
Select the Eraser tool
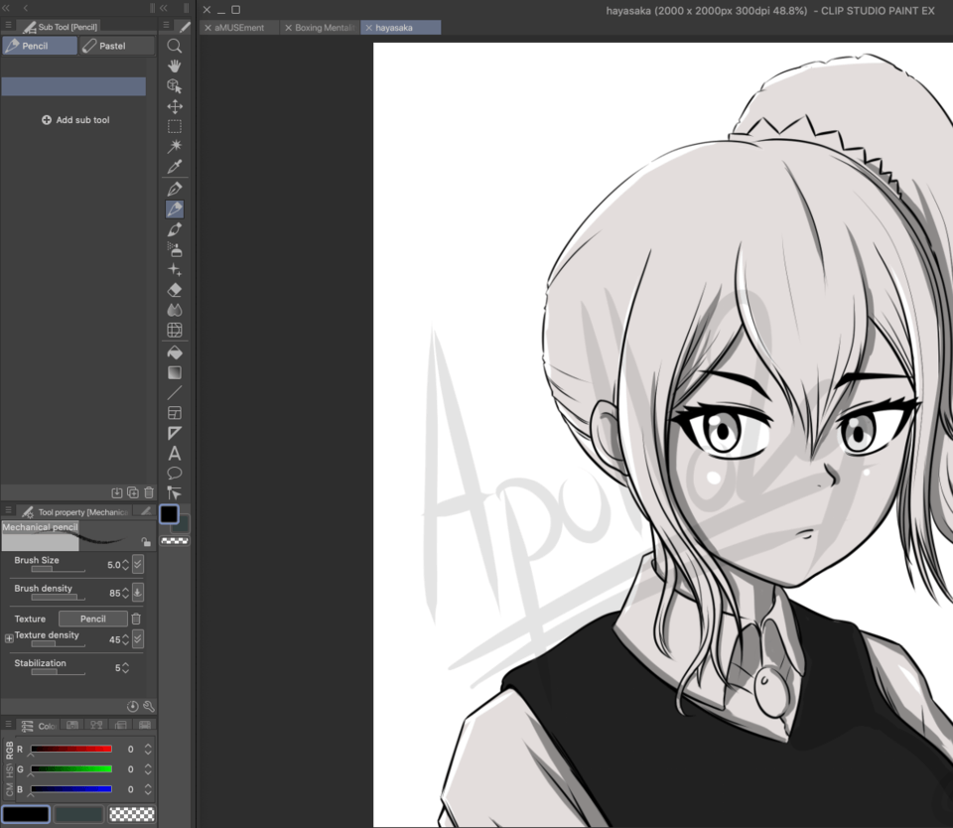(175, 290)
